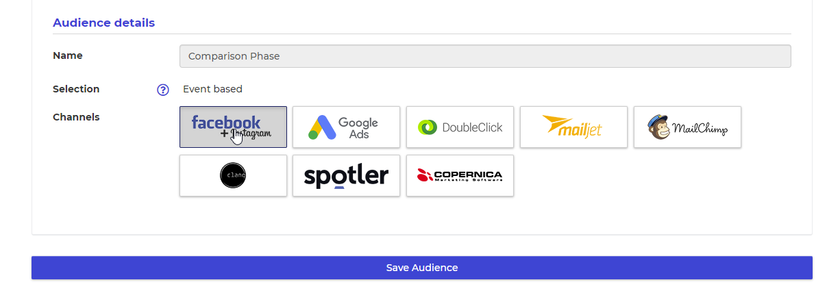Select the MailChimp channel tile
The image size is (840, 293).
(687, 127)
